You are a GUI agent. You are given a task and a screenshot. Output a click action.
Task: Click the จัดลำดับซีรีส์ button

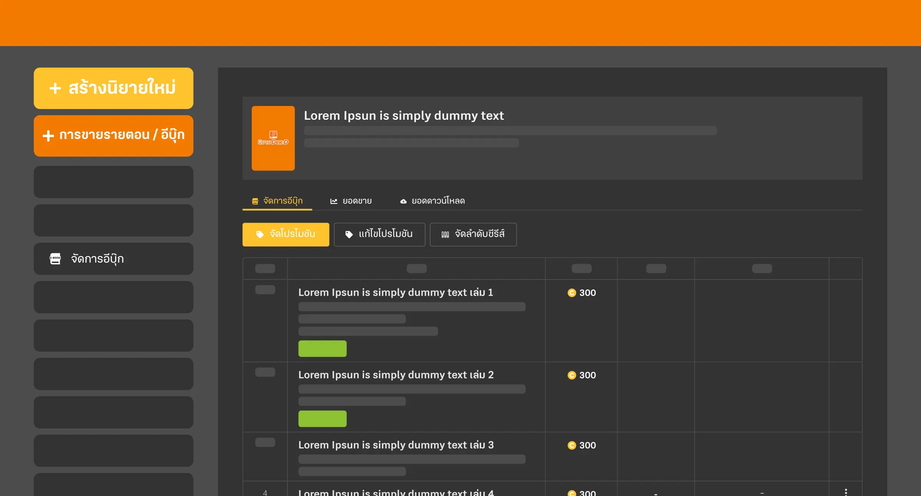(473, 235)
